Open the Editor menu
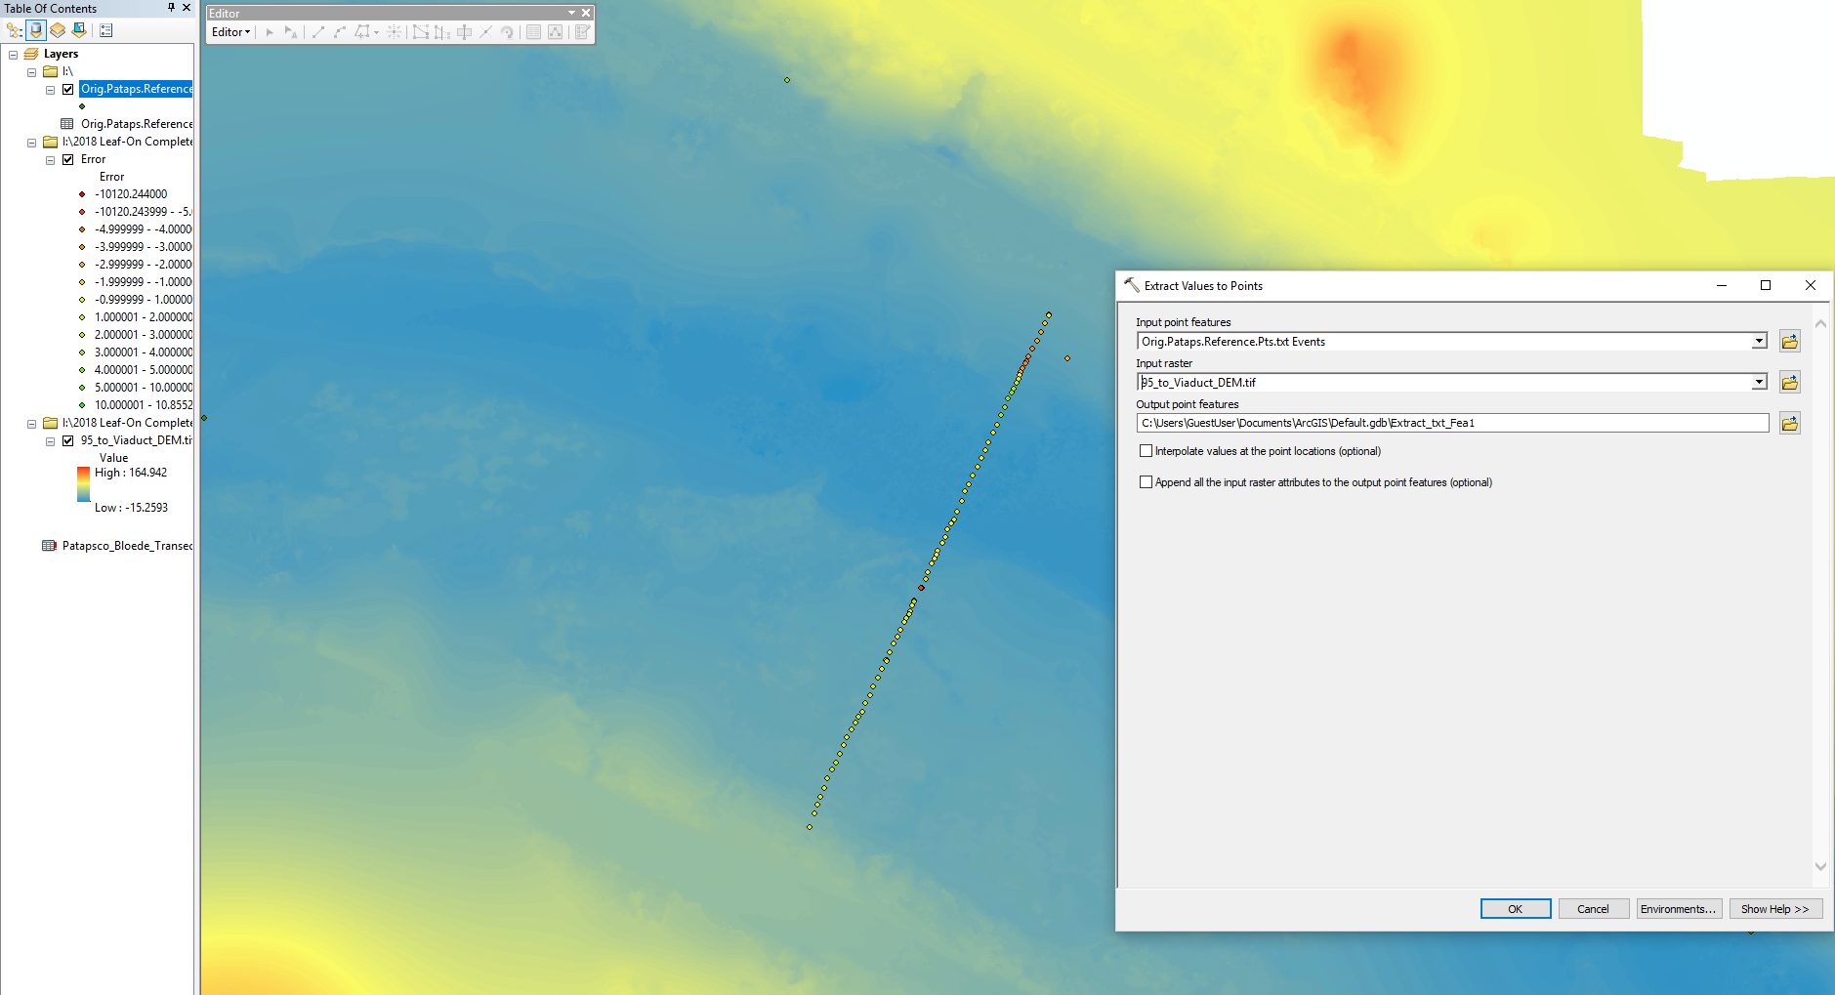 (x=231, y=32)
